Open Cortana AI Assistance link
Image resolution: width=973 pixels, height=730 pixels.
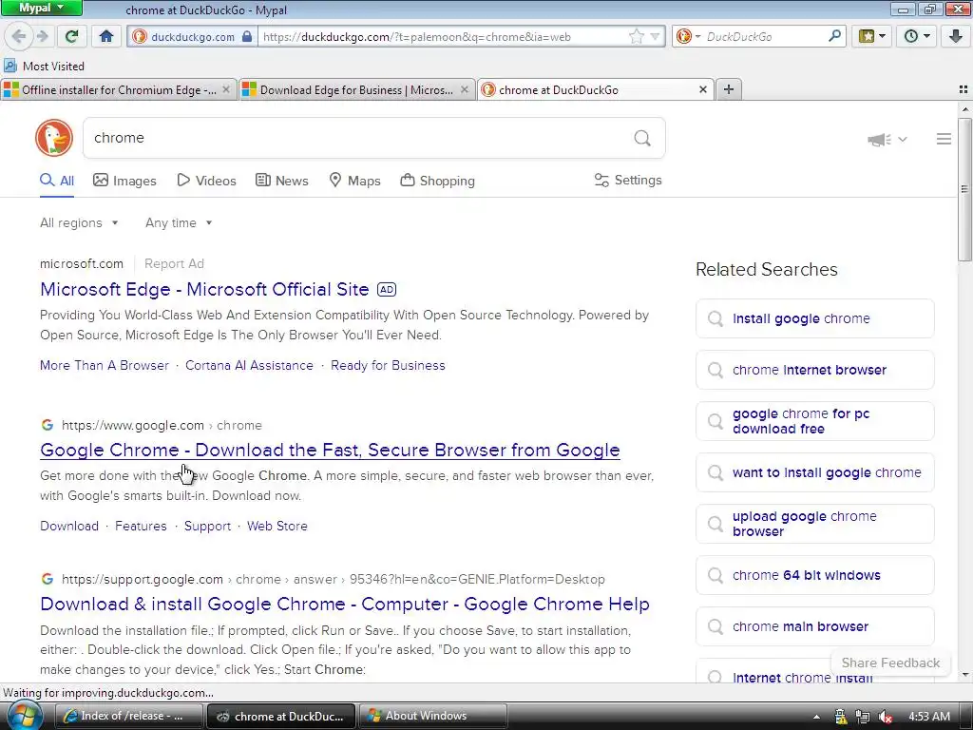tap(249, 366)
